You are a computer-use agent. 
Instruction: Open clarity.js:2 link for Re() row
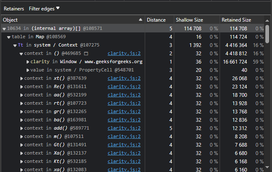click(x=124, y=86)
